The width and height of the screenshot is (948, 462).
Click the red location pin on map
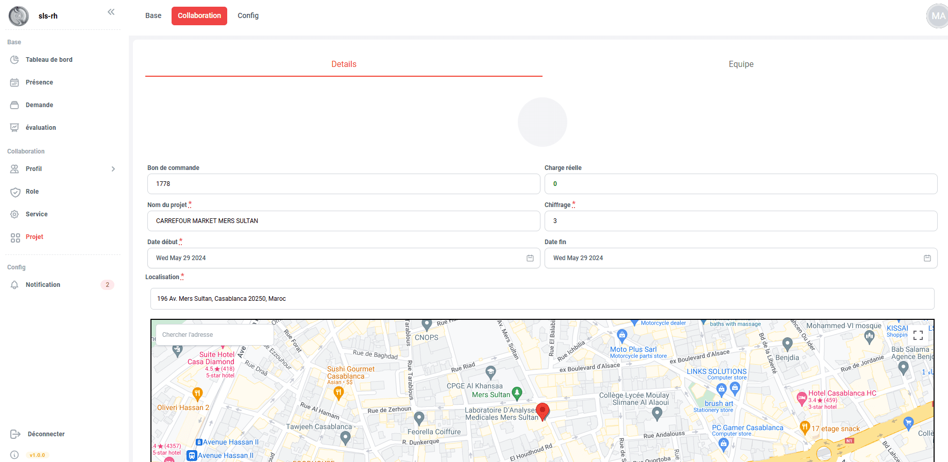[x=543, y=412]
